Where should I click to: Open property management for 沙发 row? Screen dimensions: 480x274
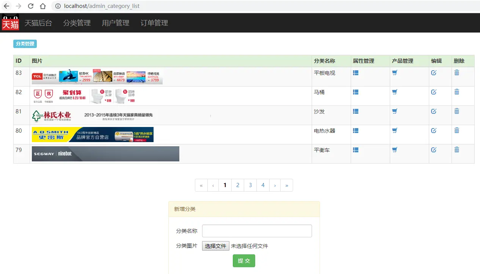[356, 111]
